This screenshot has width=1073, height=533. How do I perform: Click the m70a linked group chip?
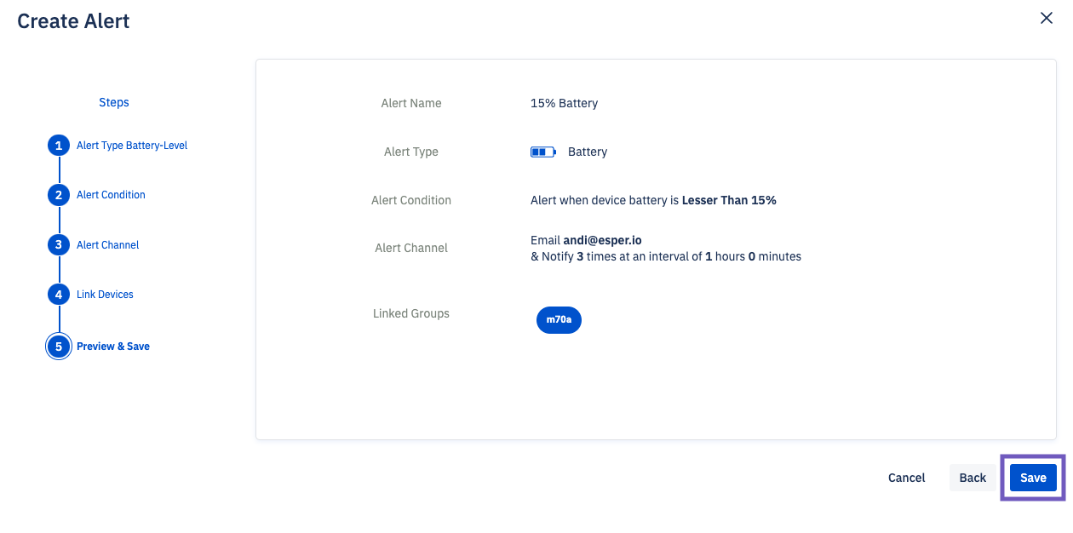pos(559,320)
